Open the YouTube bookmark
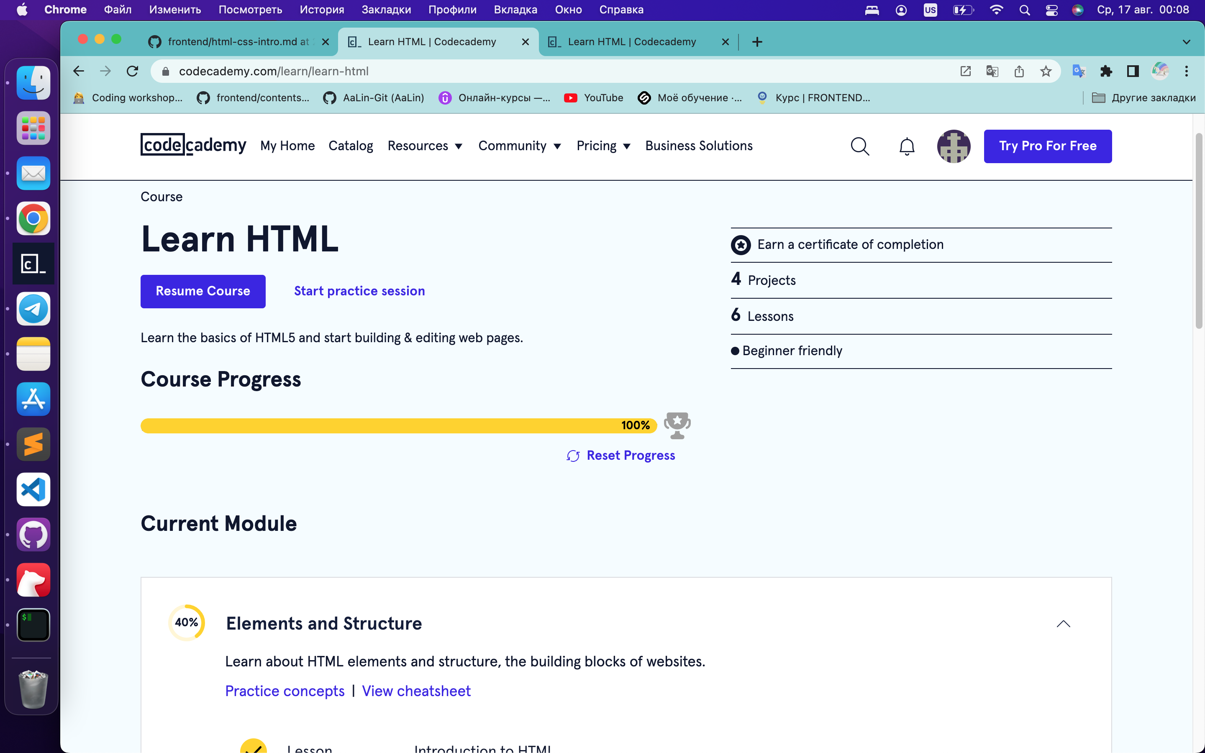This screenshot has height=753, width=1205. pyautogui.click(x=594, y=98)
